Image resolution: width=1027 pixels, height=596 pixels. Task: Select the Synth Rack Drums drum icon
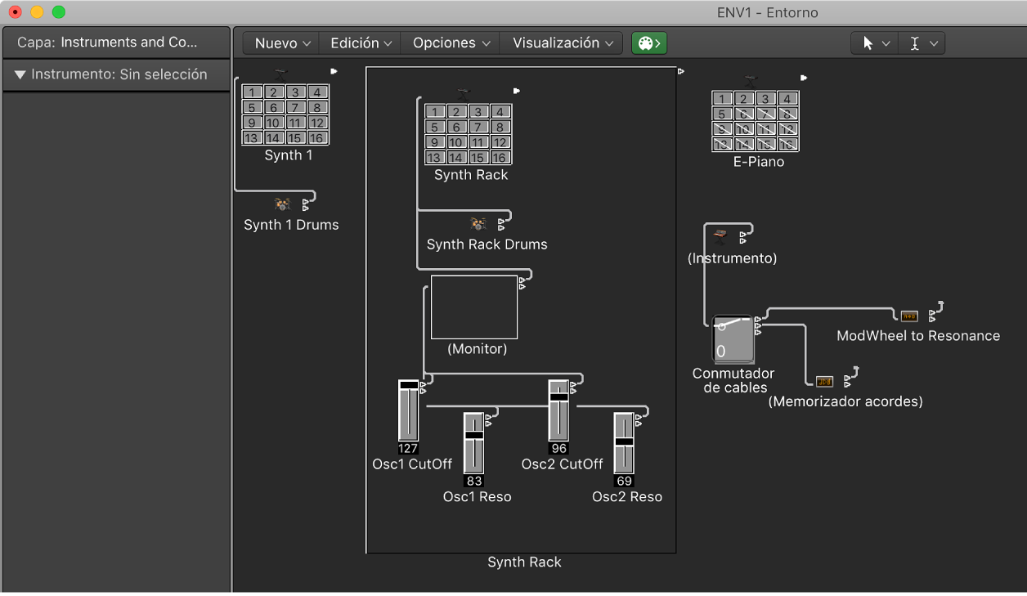478,224
